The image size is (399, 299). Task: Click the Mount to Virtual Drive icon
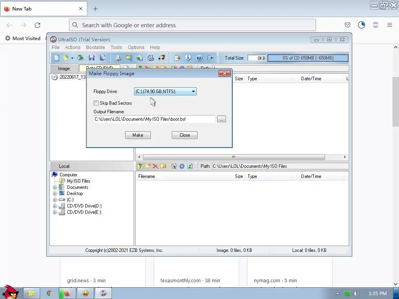[151, 58]
